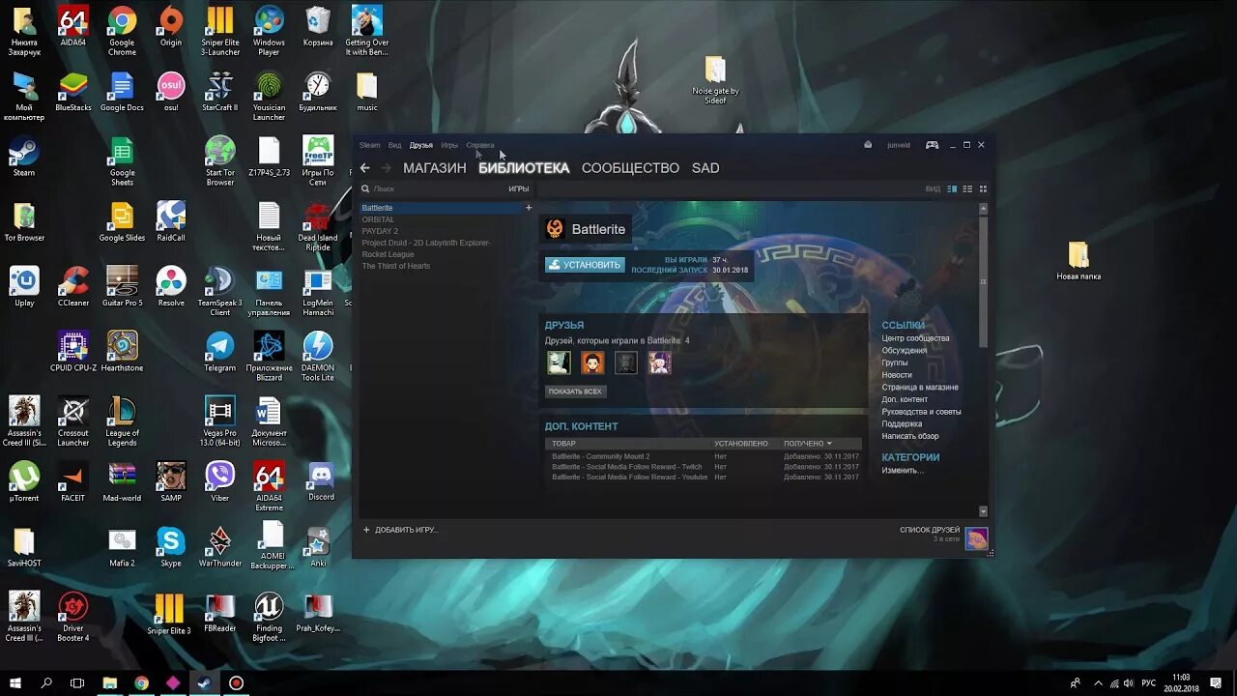The width and height of the screenshot is (1237, 696).
Task: Click ДОБАВИТЬ ИГРУ at the bottom
Action: 400,530
